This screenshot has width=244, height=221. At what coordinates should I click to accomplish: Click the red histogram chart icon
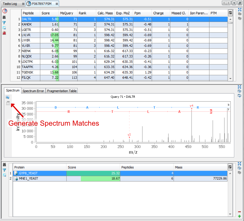(4, 33)
